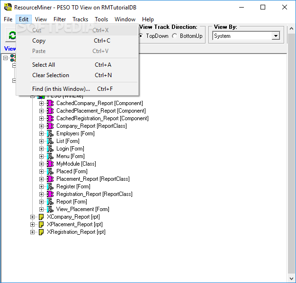Select the Menu [Form] tree item

[x=71, y=156]
